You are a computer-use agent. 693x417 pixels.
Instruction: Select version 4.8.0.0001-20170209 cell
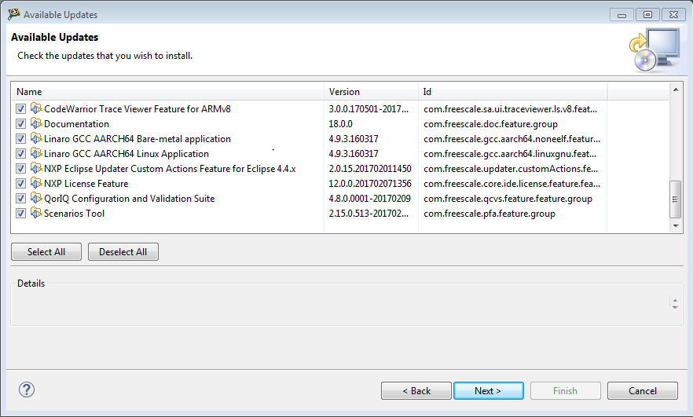coord(369,199)
